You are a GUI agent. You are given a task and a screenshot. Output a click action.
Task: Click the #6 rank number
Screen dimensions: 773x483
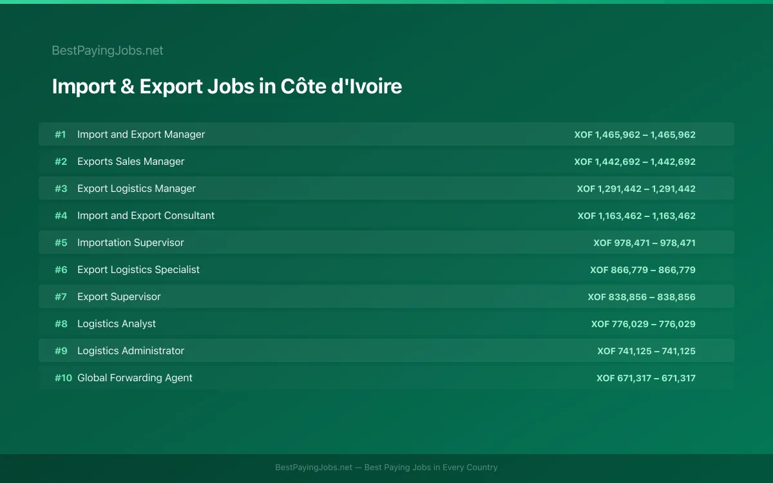point(61,270)
